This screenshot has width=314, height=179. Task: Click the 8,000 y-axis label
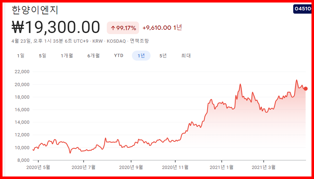coord(24,160)
